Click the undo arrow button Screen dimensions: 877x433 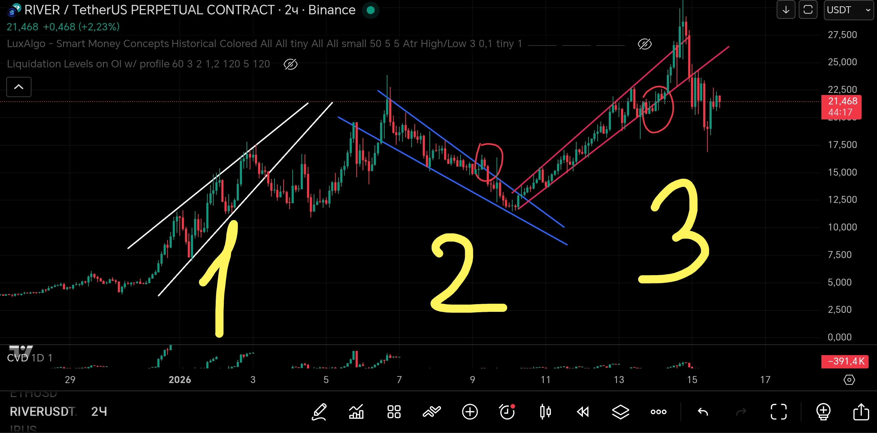(x=703, y=412)
